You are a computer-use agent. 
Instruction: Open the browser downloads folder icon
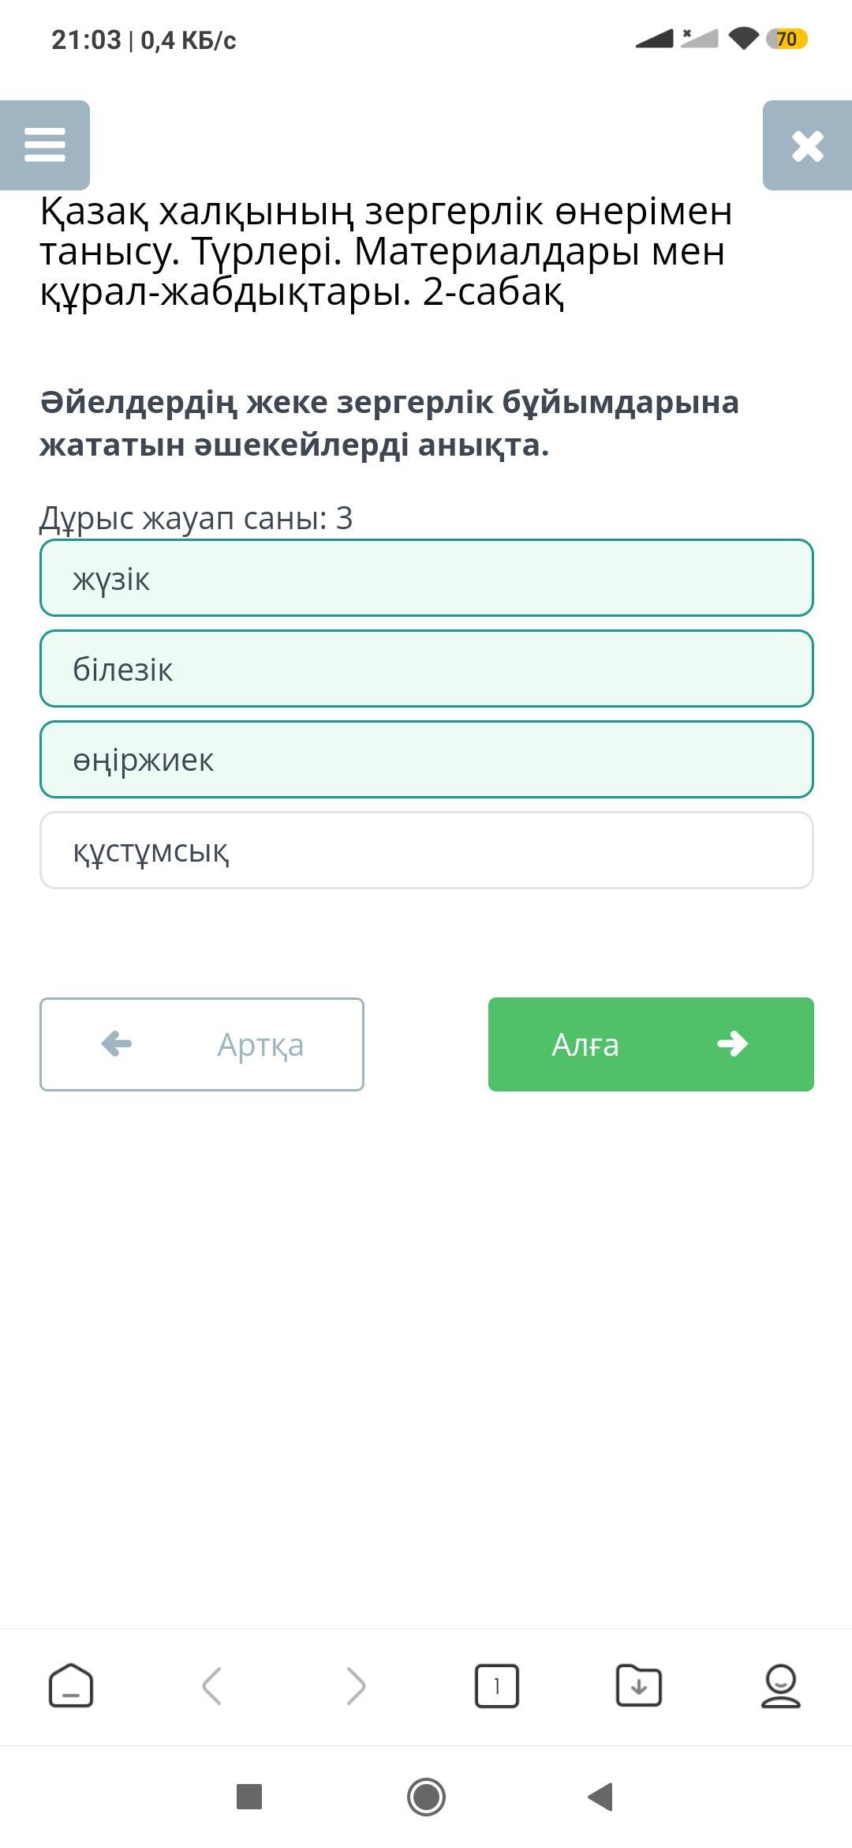click(638, 1686)
